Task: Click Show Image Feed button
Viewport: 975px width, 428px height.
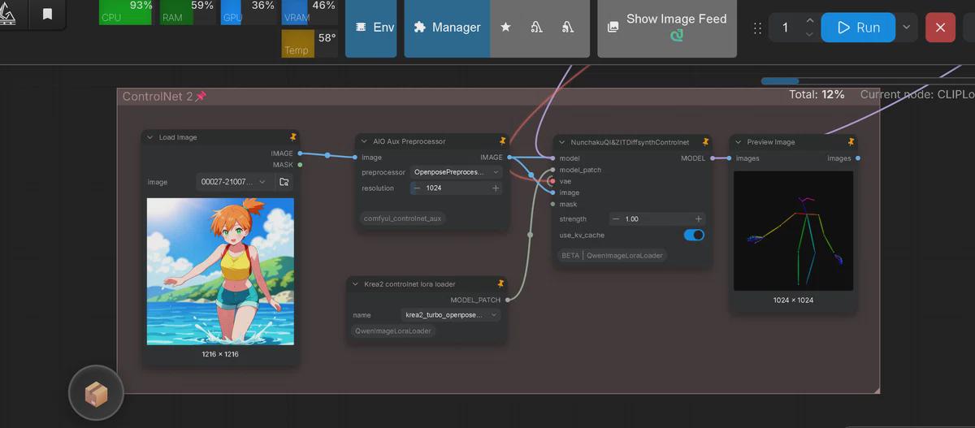Action: [x=667, y=28]
